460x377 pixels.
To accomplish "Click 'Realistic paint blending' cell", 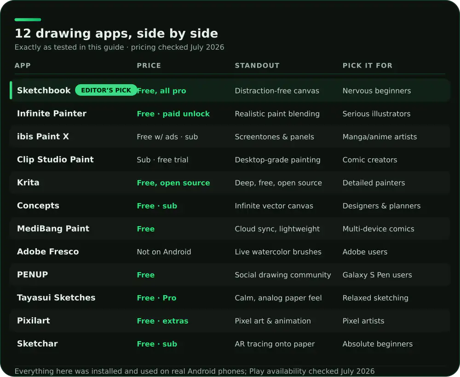I will tap(277, 114).
